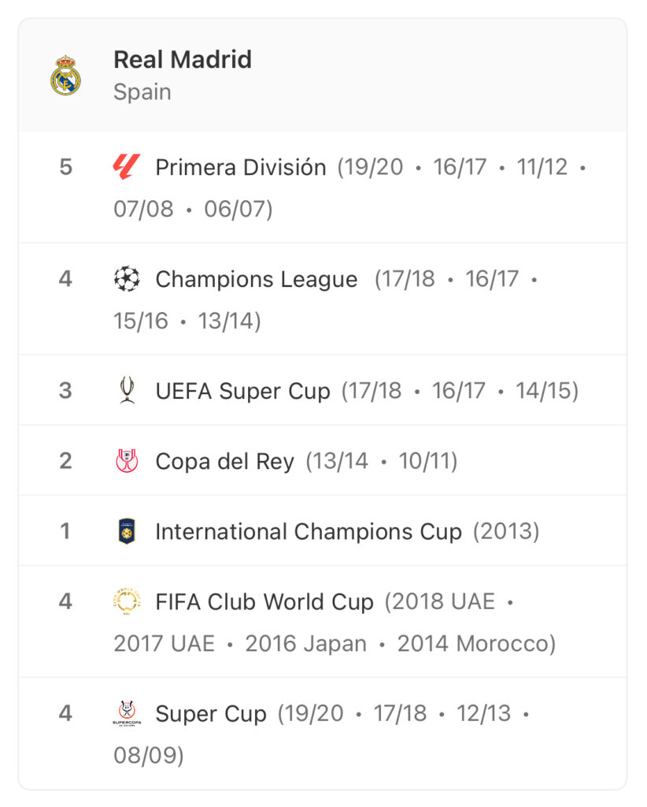Click the International Champions Cup badge

click(x=127, y=531)
